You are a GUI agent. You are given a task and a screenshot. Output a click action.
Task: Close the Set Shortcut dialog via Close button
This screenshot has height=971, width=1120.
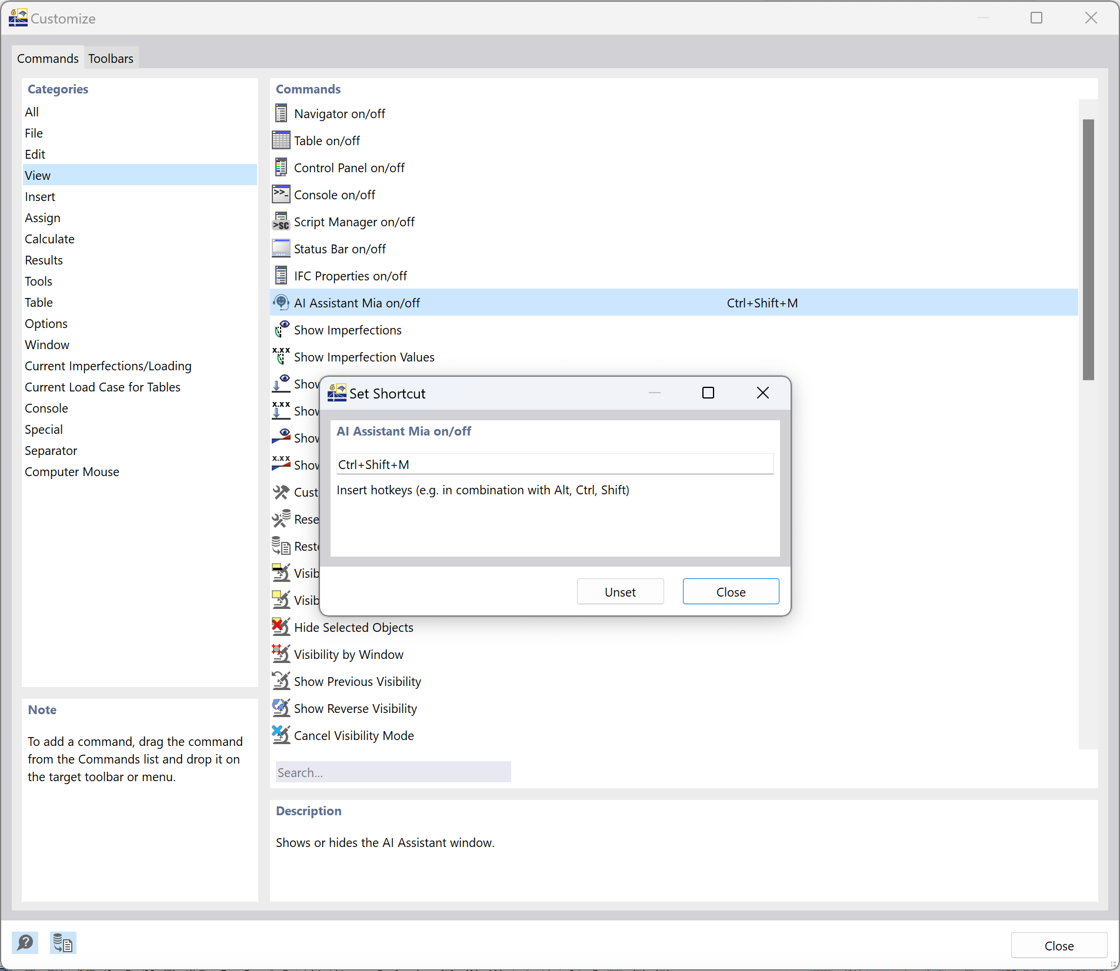[731, 591]
